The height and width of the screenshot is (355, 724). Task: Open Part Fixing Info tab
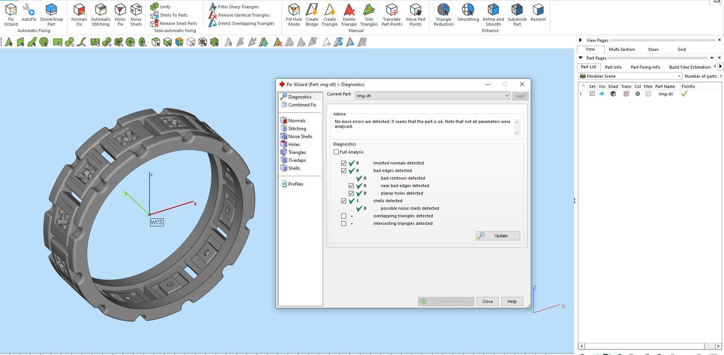[645, 67]
